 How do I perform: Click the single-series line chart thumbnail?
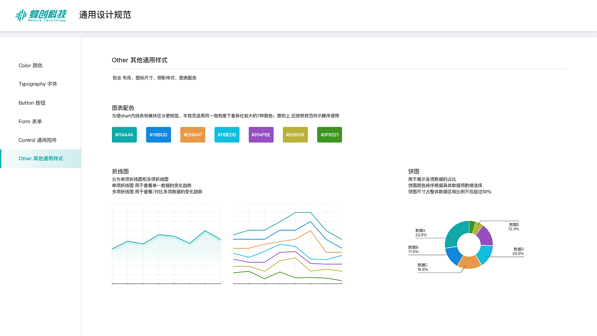[x=166, y=243]
